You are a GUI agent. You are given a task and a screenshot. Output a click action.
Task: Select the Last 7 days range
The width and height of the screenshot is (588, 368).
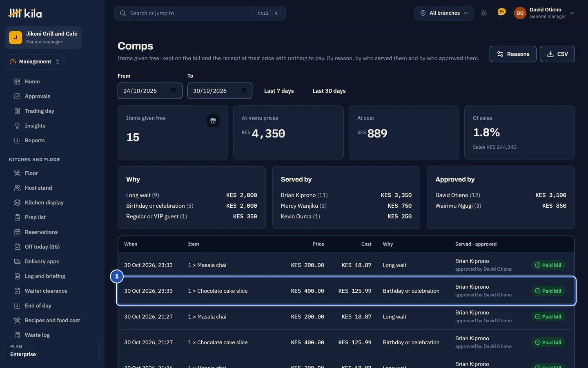pyautogui.click(x=279, y=91)
